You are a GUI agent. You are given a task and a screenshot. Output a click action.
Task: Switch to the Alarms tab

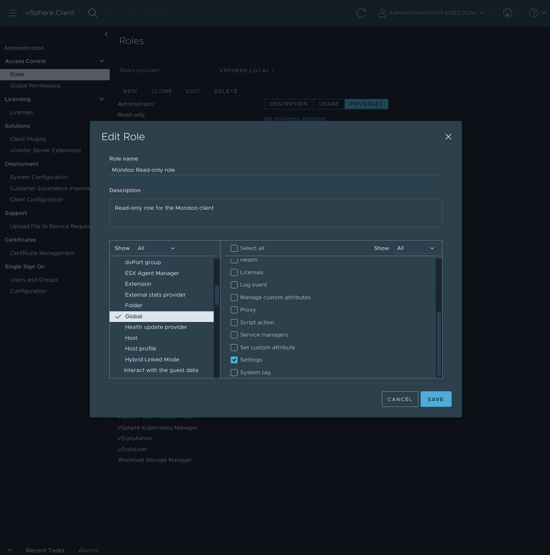(88, 550)
